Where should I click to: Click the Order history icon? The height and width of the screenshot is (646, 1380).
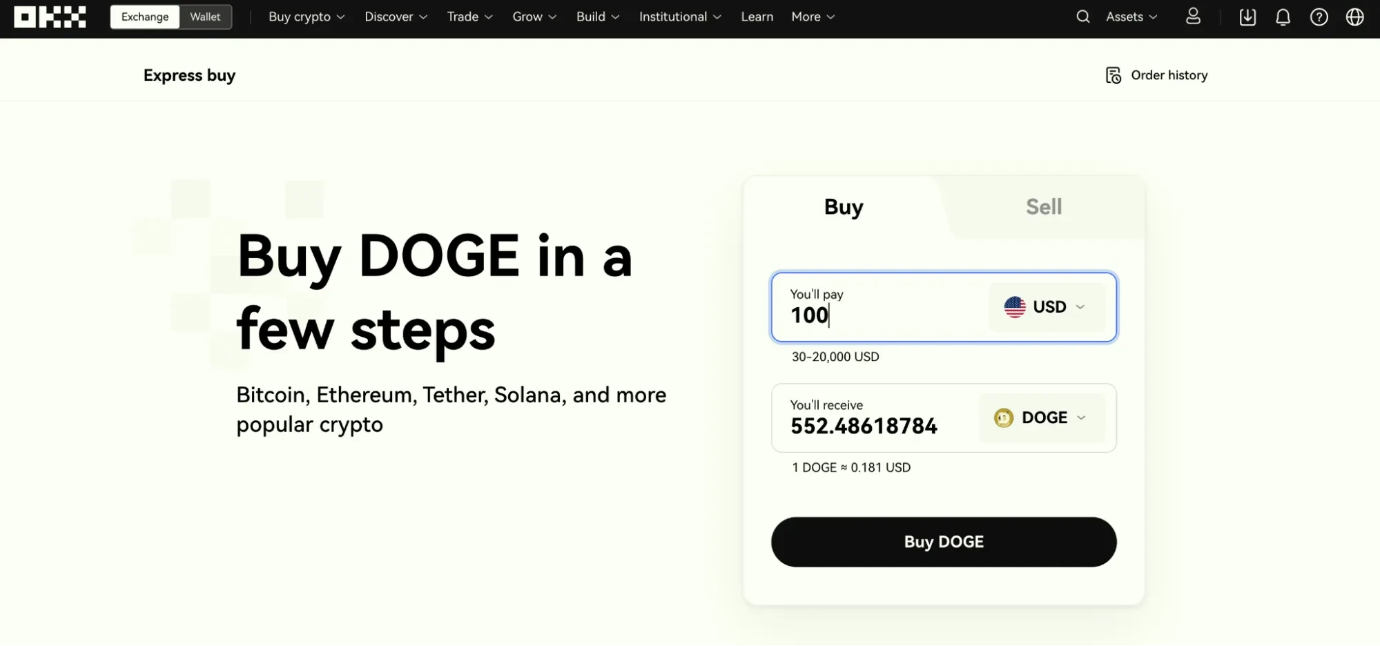tap(1113, 75)
